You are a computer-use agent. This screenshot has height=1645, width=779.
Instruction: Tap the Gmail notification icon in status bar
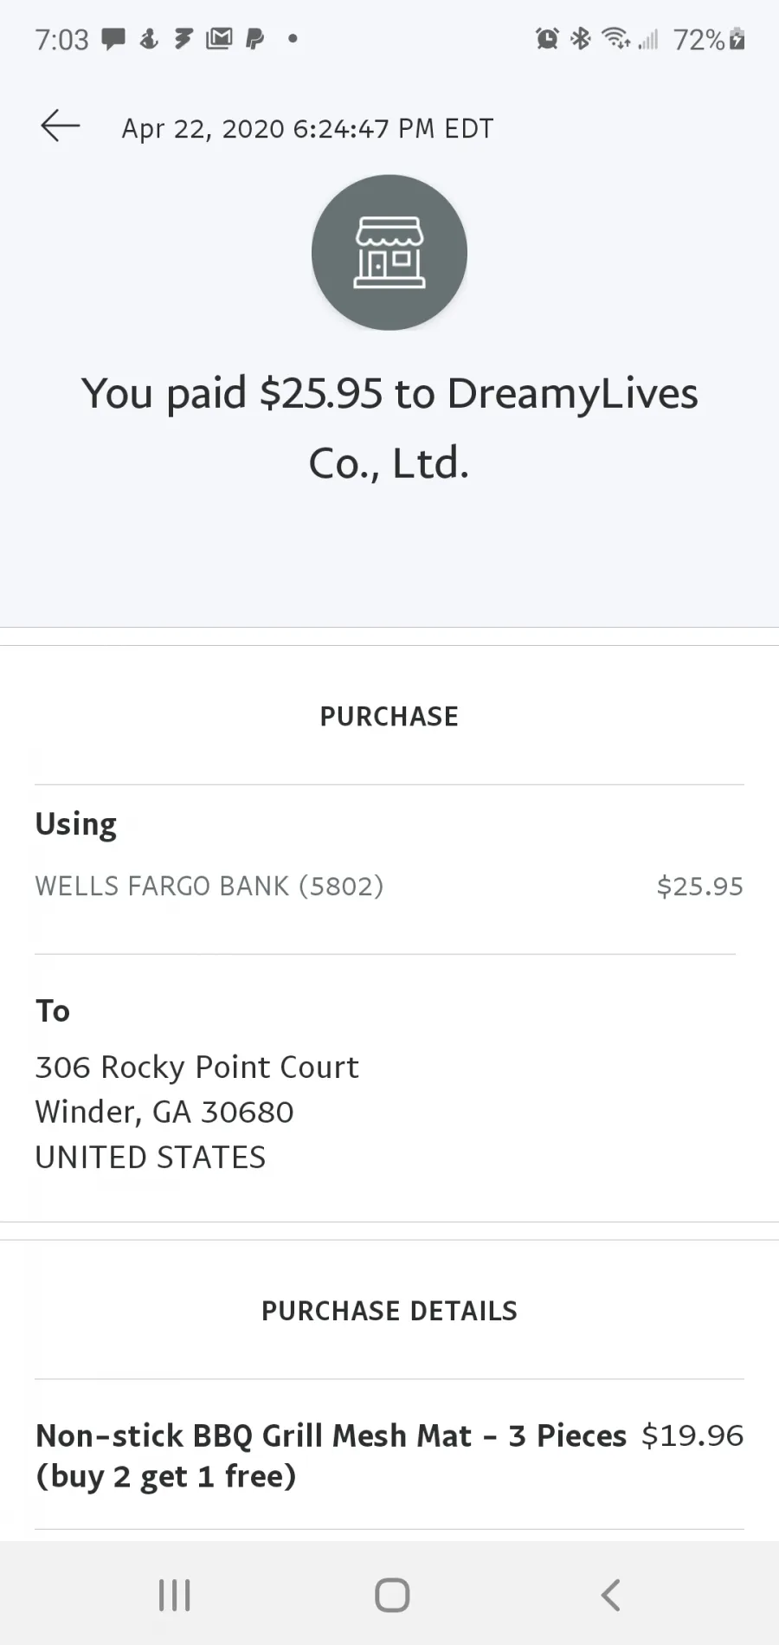click(x=219, y=39)
